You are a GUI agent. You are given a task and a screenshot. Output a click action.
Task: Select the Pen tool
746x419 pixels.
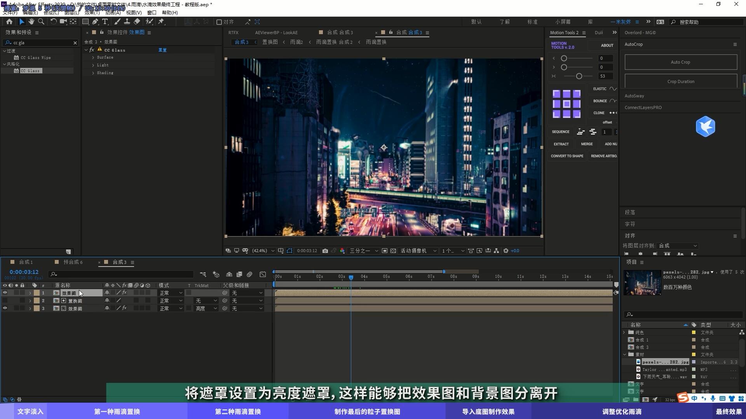95,22
